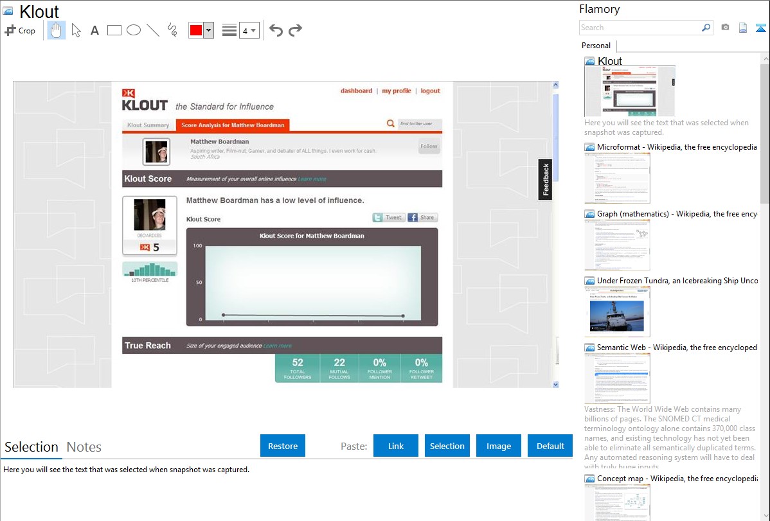Screen dimensions: 770x521
Task: Paste as Link button
Action: coord(396,446)
